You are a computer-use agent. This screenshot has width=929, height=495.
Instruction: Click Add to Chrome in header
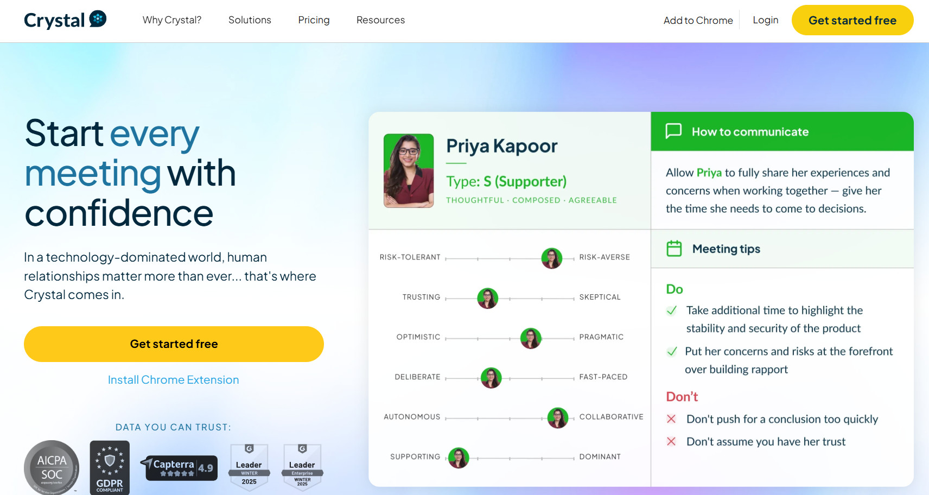coord(698,21)
